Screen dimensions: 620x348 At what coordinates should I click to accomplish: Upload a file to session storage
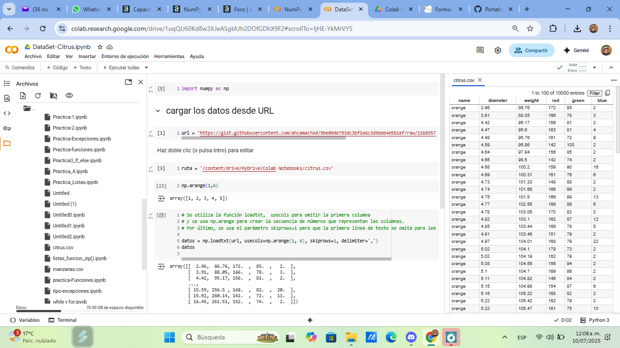click(23, 96)
